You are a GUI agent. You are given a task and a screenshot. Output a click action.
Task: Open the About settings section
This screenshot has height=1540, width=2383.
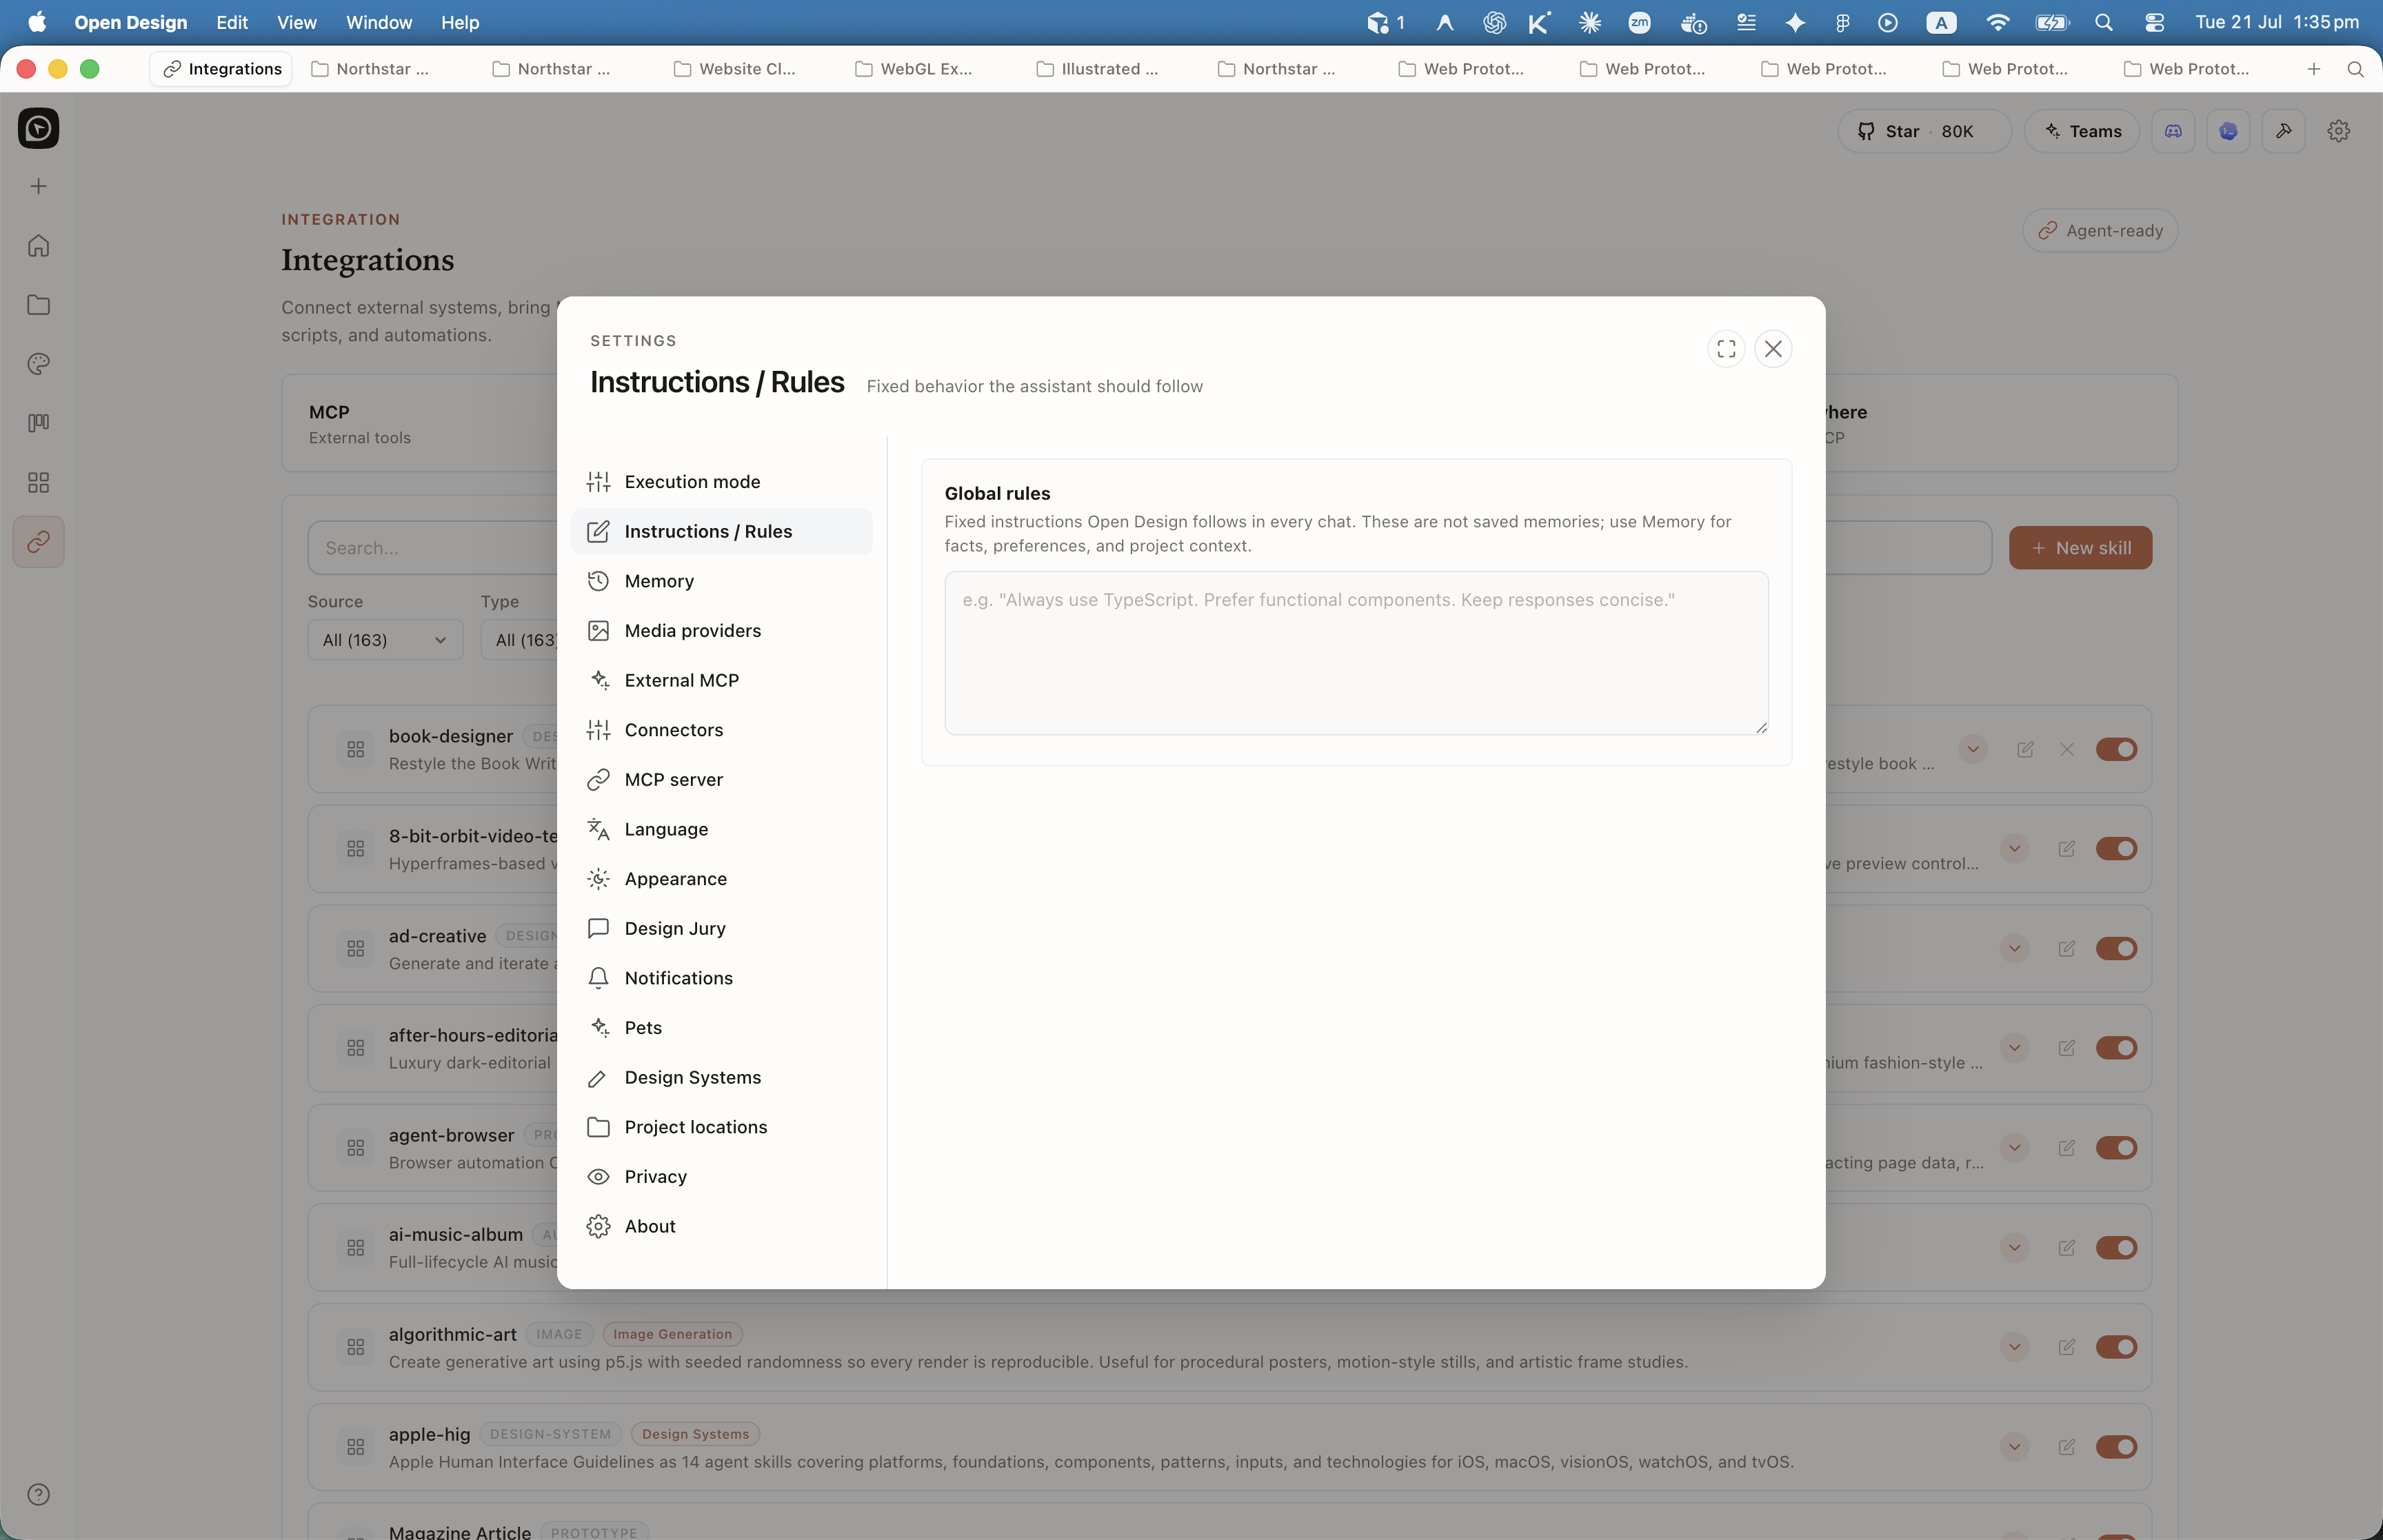(x=721, y=1227)
